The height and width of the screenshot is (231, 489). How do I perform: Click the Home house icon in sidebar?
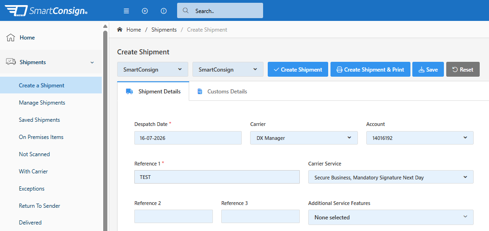point(11,38)
